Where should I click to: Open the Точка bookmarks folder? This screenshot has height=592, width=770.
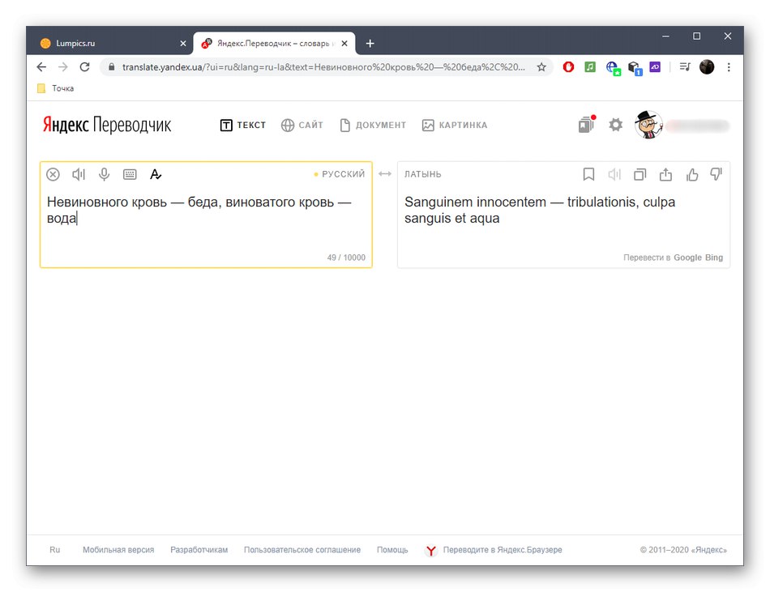coord(55,88)
